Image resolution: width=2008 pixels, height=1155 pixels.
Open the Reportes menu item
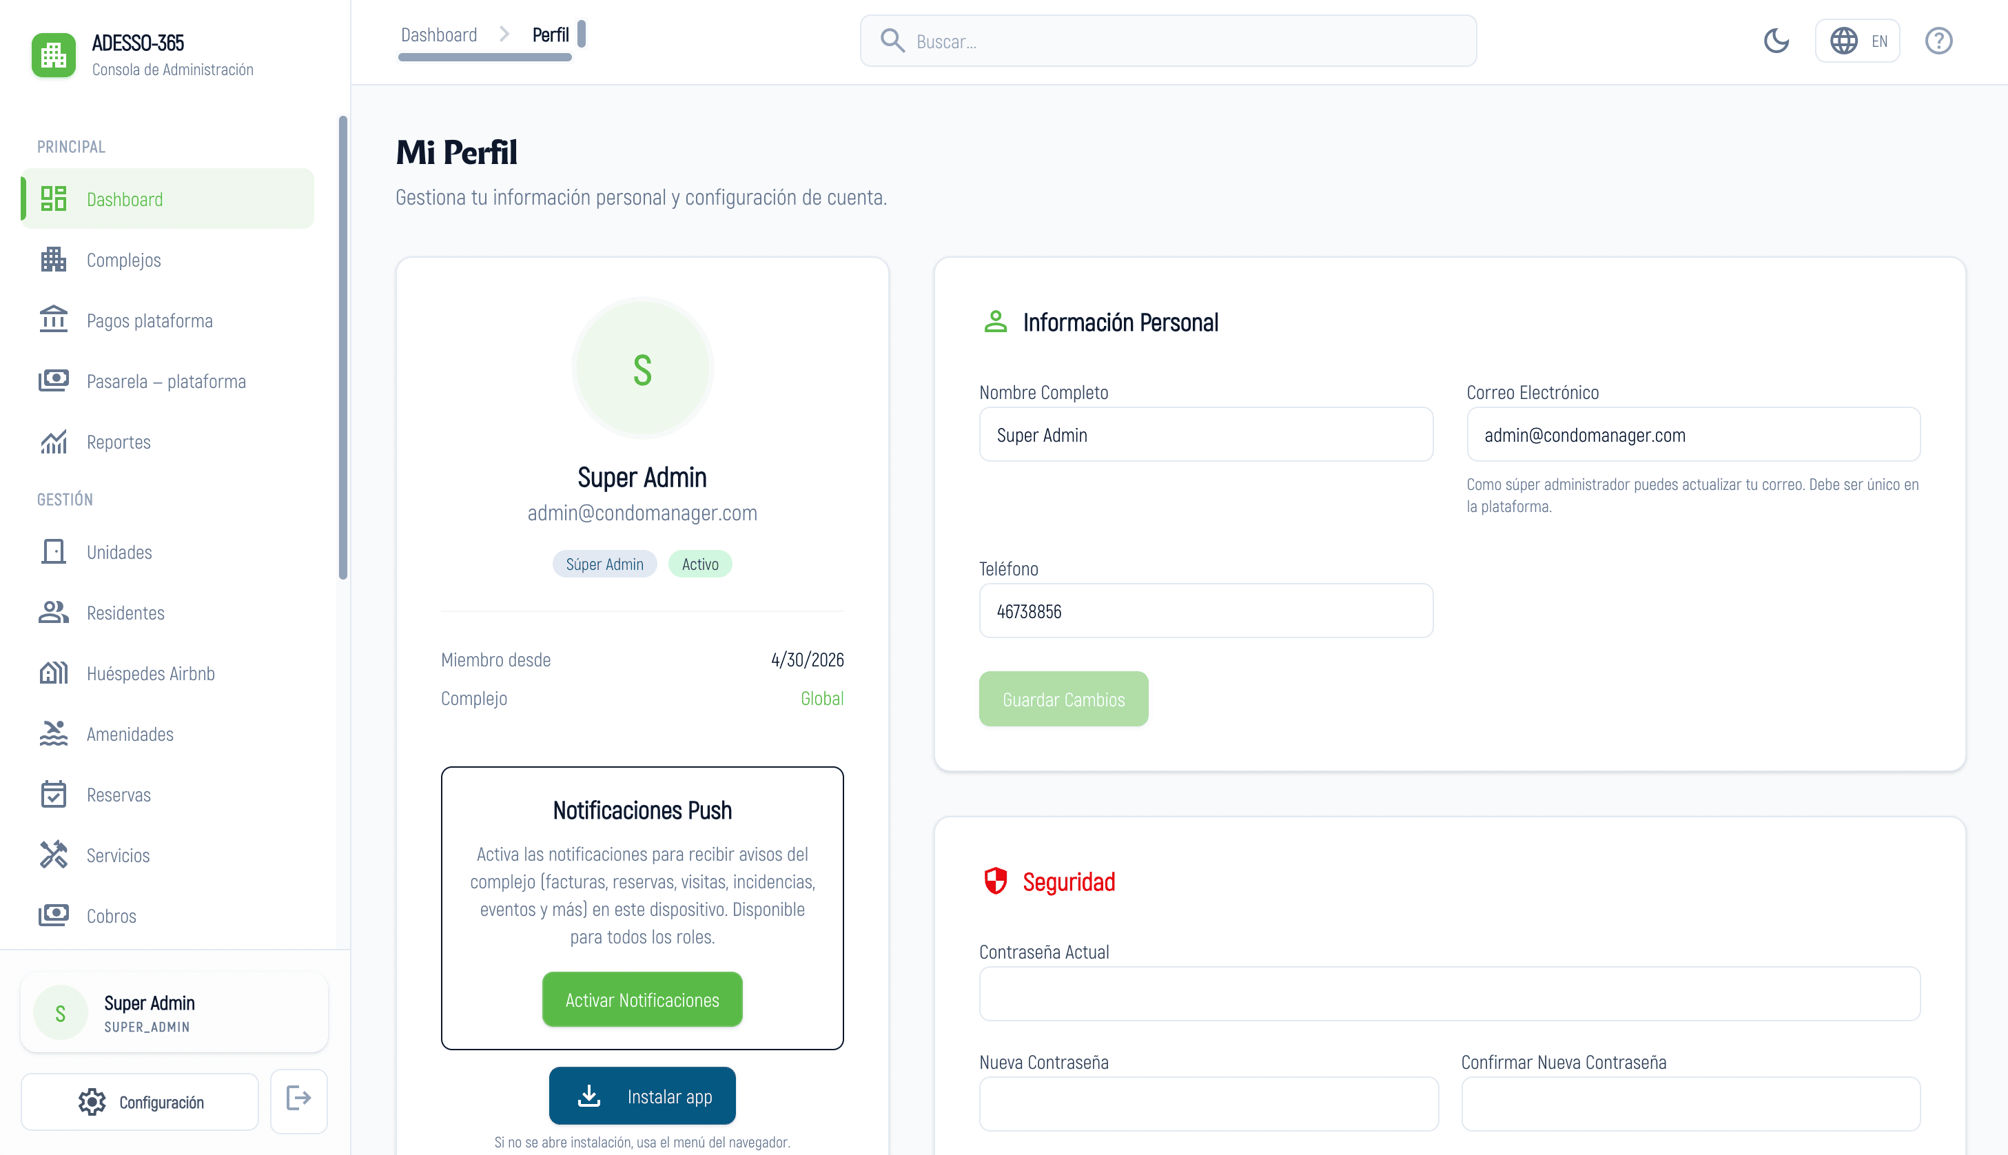pos(167,442)
